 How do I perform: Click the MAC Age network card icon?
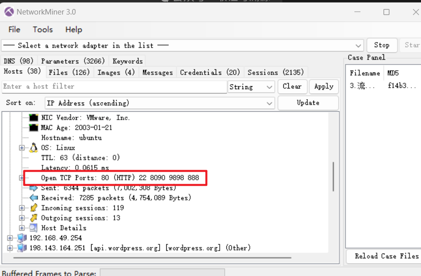click(x=34, y=128)
